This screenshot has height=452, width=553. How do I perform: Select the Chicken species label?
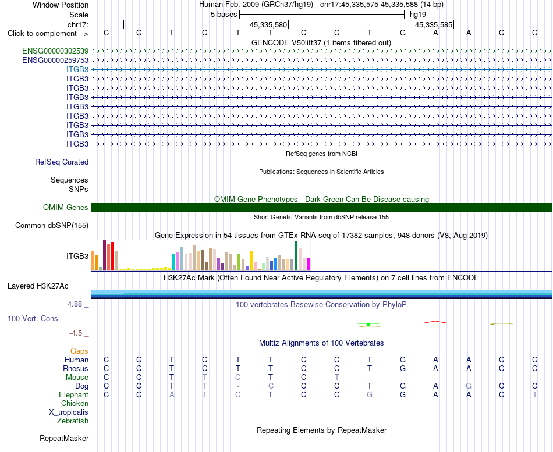75,403
